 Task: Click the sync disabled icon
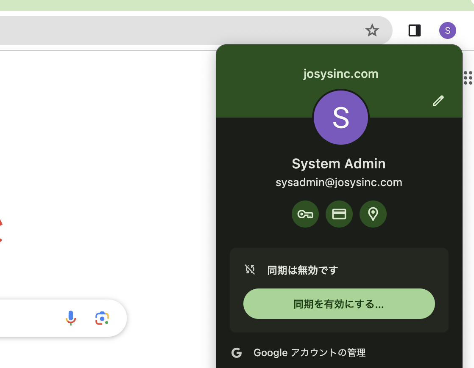250,269
